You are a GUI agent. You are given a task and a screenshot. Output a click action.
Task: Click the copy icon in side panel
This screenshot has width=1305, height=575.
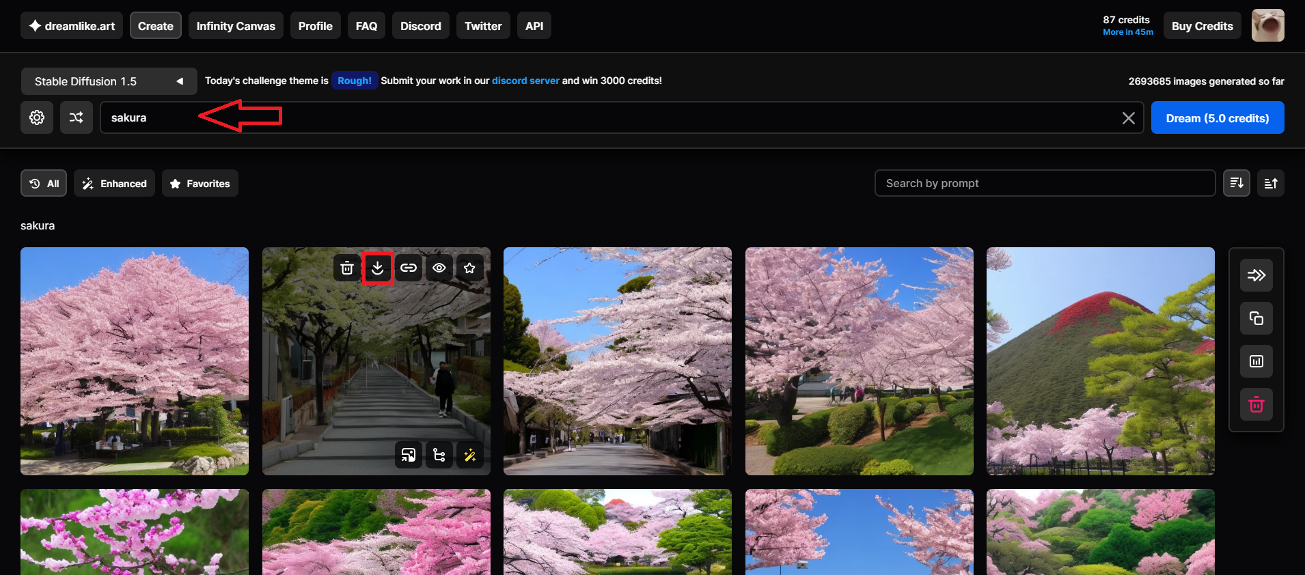[1256, 318]
